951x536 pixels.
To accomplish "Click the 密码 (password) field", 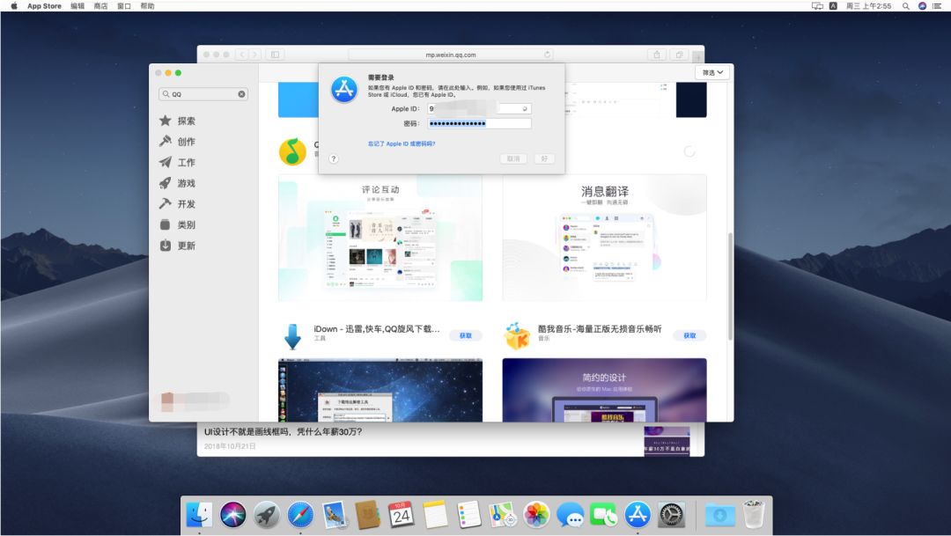I will coord(479,123).
